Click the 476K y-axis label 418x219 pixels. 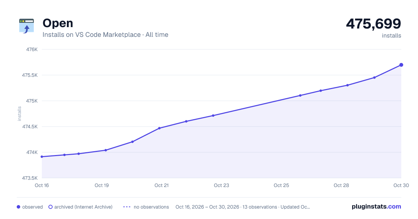click(32, 49)
